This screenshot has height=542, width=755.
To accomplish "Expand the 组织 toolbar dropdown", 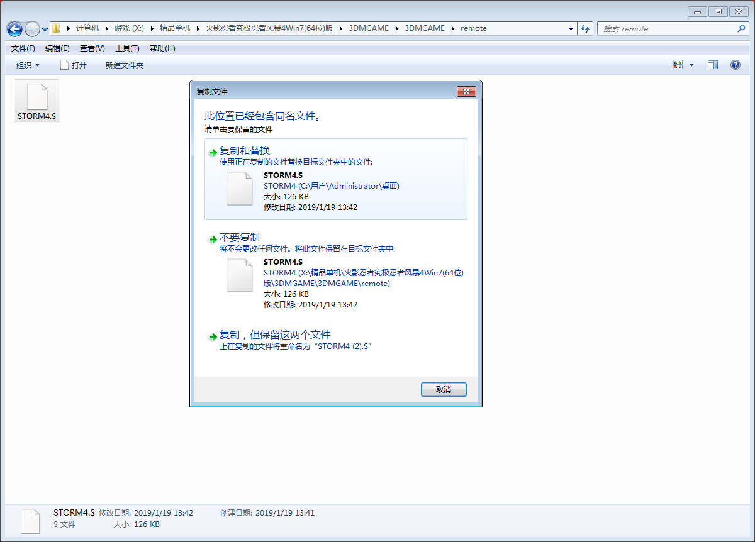I will pyautogui.click(x=28, y=65).
